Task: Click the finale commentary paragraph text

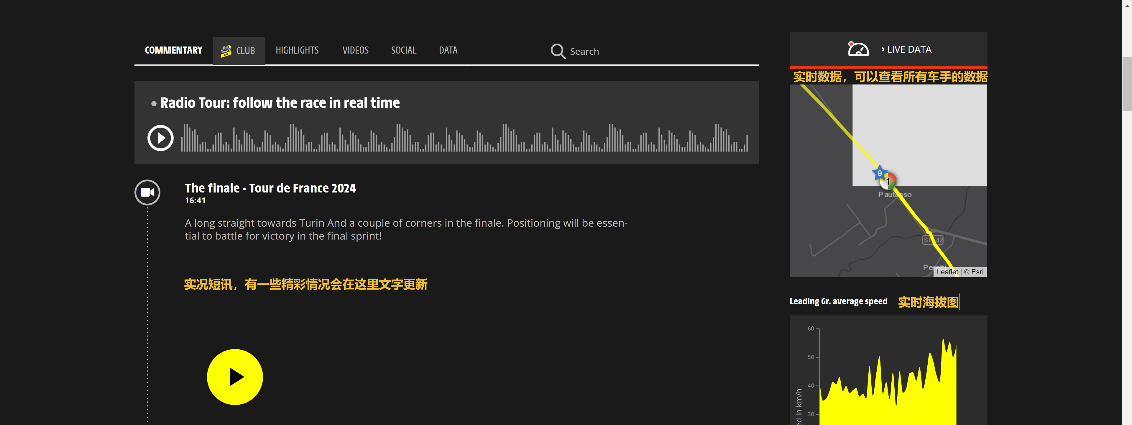Action: tap(406, 229)
